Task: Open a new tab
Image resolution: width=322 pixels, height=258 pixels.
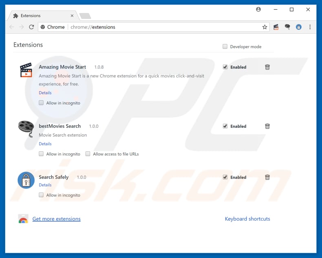Action: tap(85, 16)
